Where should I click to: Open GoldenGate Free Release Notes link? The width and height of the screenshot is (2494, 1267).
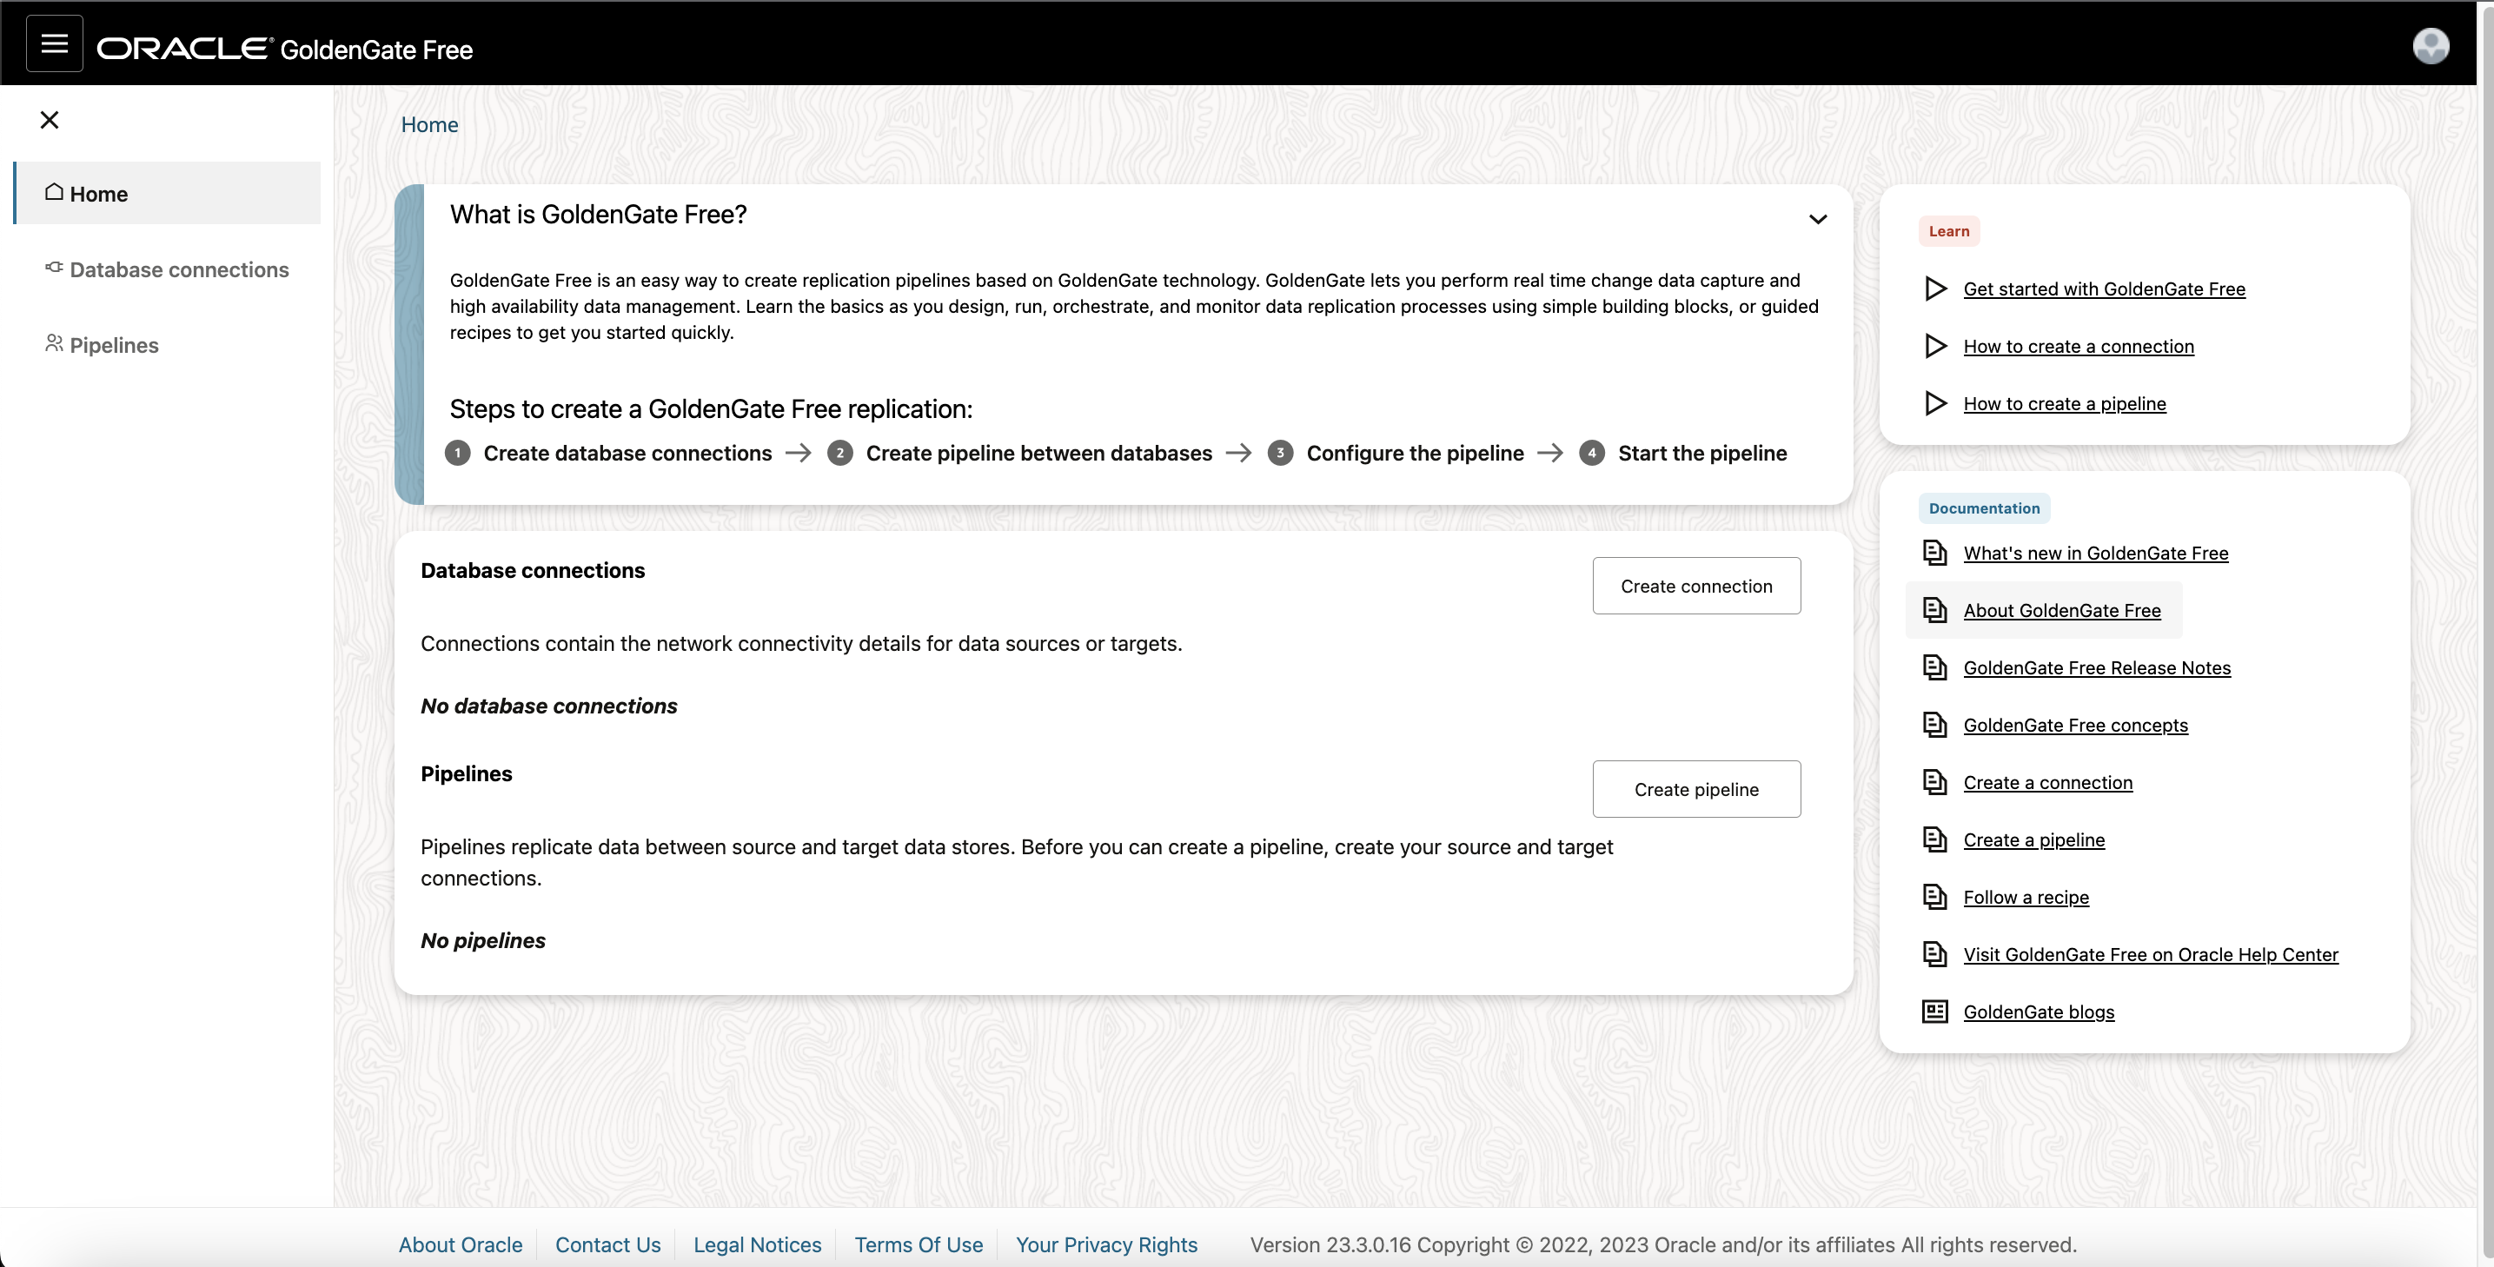point(2096,668)
